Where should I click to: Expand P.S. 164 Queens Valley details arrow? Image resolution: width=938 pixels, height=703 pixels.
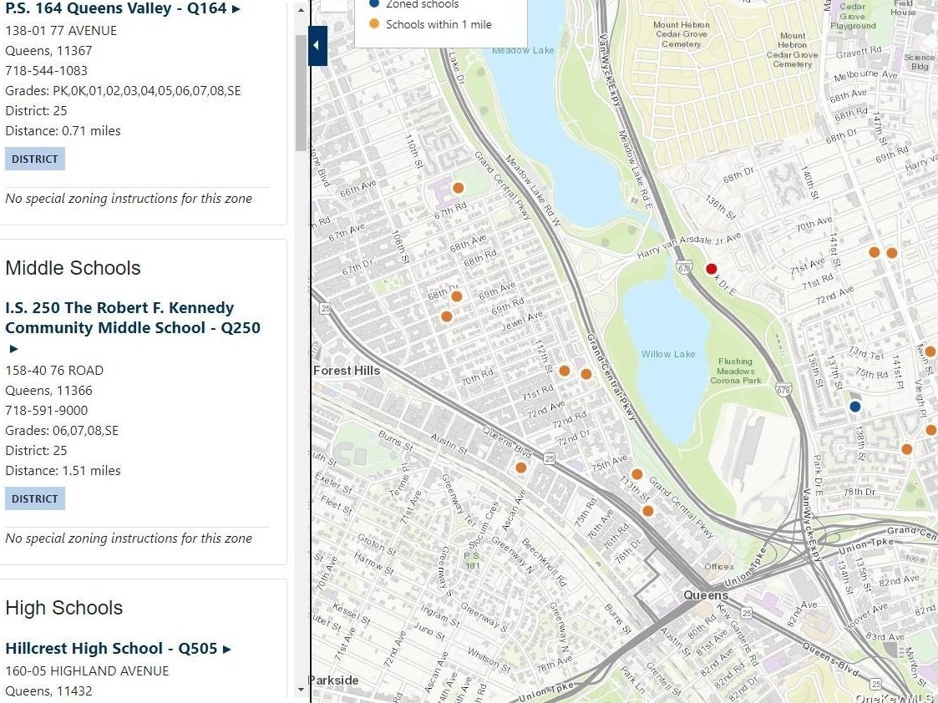coord(236,9)
